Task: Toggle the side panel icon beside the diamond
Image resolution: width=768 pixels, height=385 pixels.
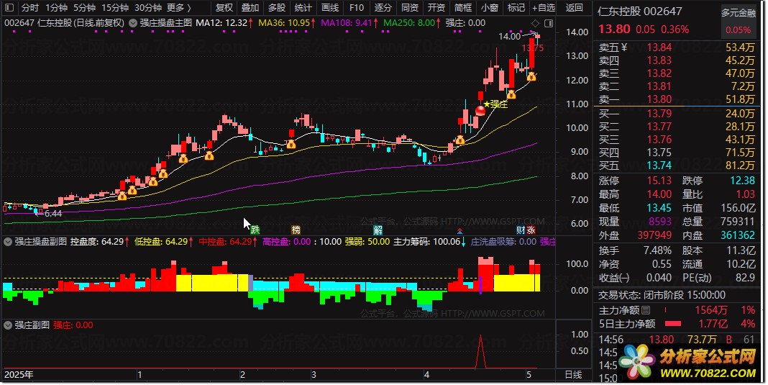Action: point(549,23)
